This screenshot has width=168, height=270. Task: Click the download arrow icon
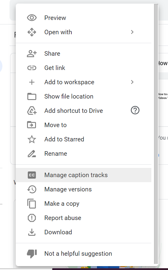(32, 232)
